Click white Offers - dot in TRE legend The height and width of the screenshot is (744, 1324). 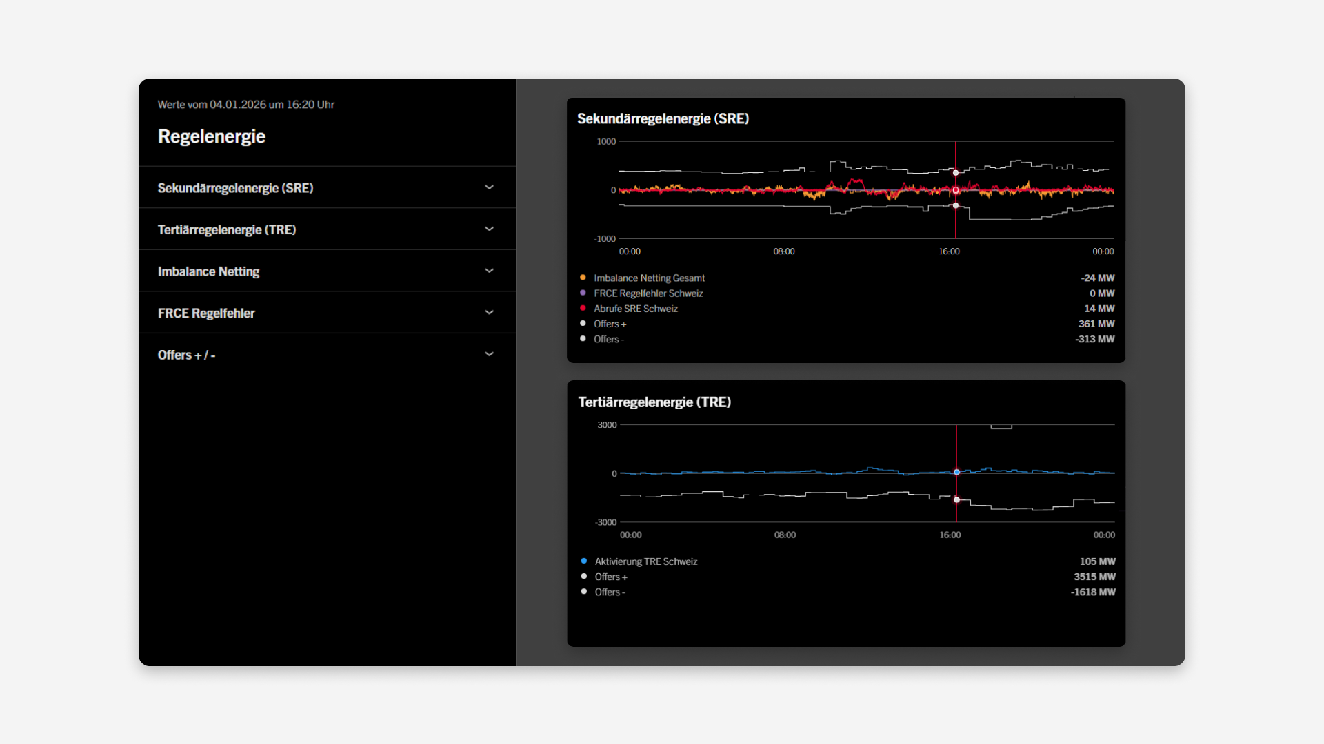click(x=584, y=591)
